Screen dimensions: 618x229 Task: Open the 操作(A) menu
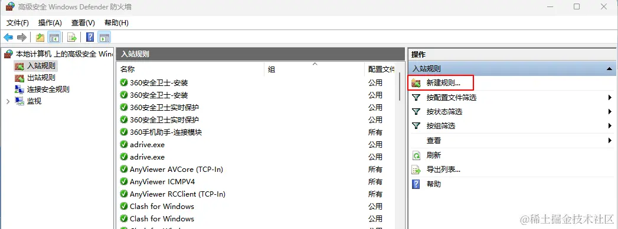[50, 23]
